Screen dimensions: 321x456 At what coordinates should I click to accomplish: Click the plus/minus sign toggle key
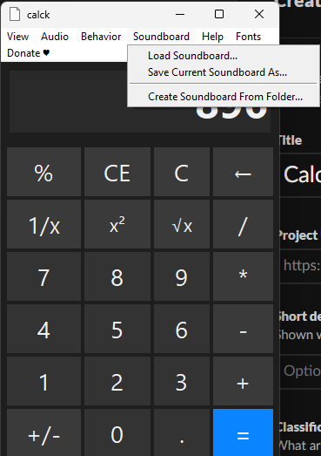[43, 432]
